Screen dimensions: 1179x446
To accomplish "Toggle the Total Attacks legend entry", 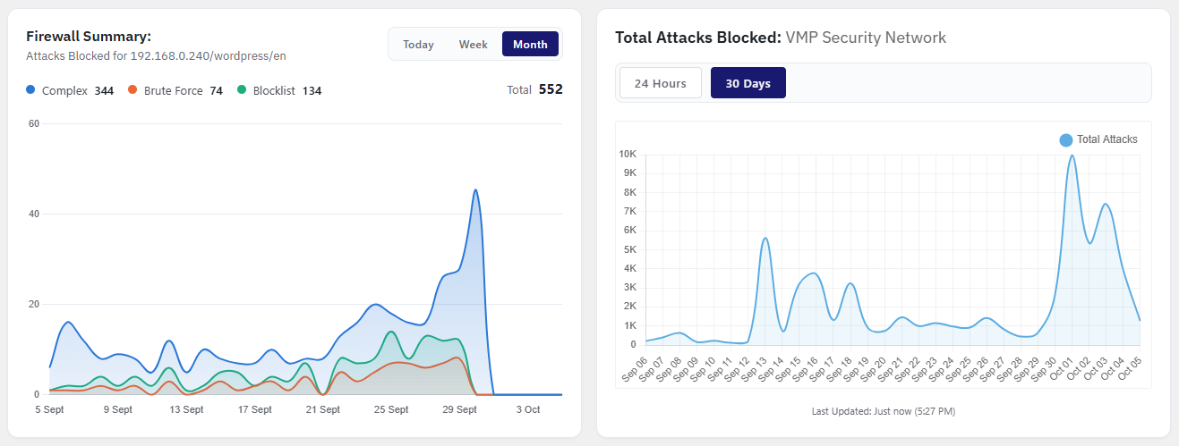I will tap(1098, 139).
